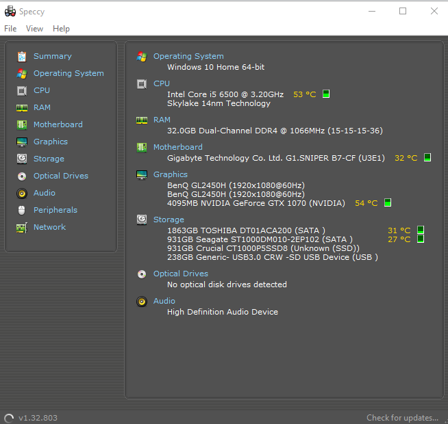Click the Storage hard drive icon in sidebar
The image size is (448, 424).
point(22,159)
